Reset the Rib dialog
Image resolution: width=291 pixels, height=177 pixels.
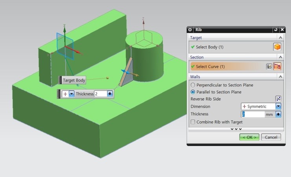point(276,29)
